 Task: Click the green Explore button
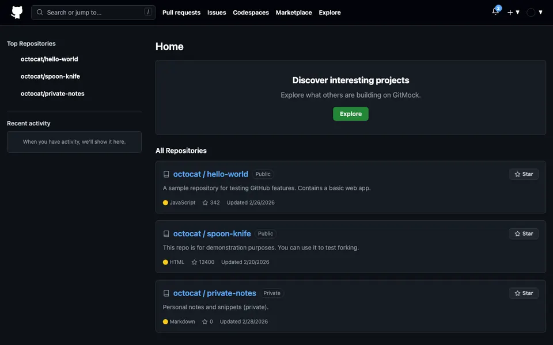tap(351, 114)
